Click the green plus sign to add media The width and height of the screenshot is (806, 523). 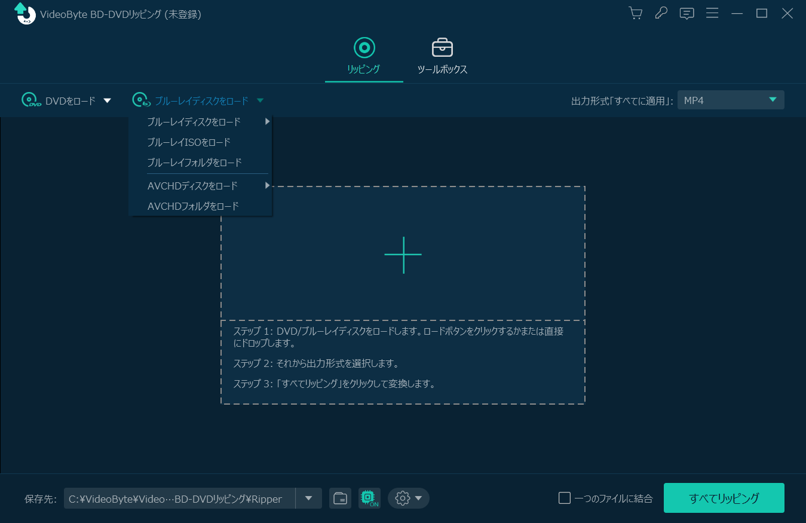[403, 255]
